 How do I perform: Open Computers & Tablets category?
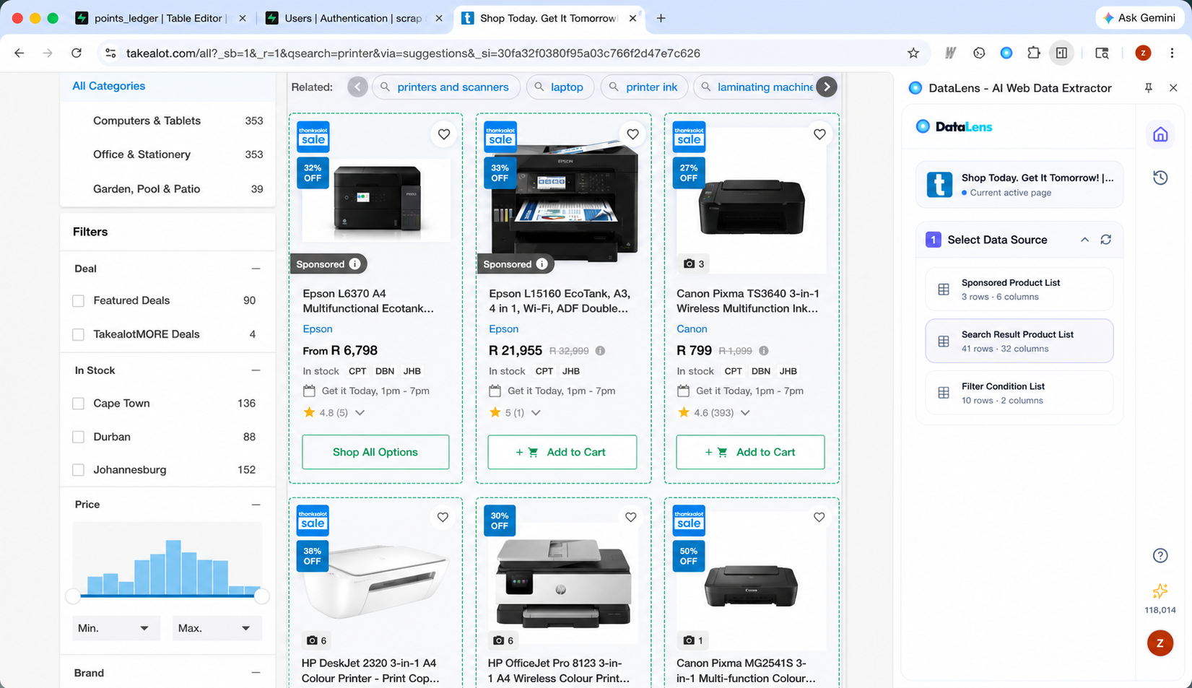tap(147, 121)
